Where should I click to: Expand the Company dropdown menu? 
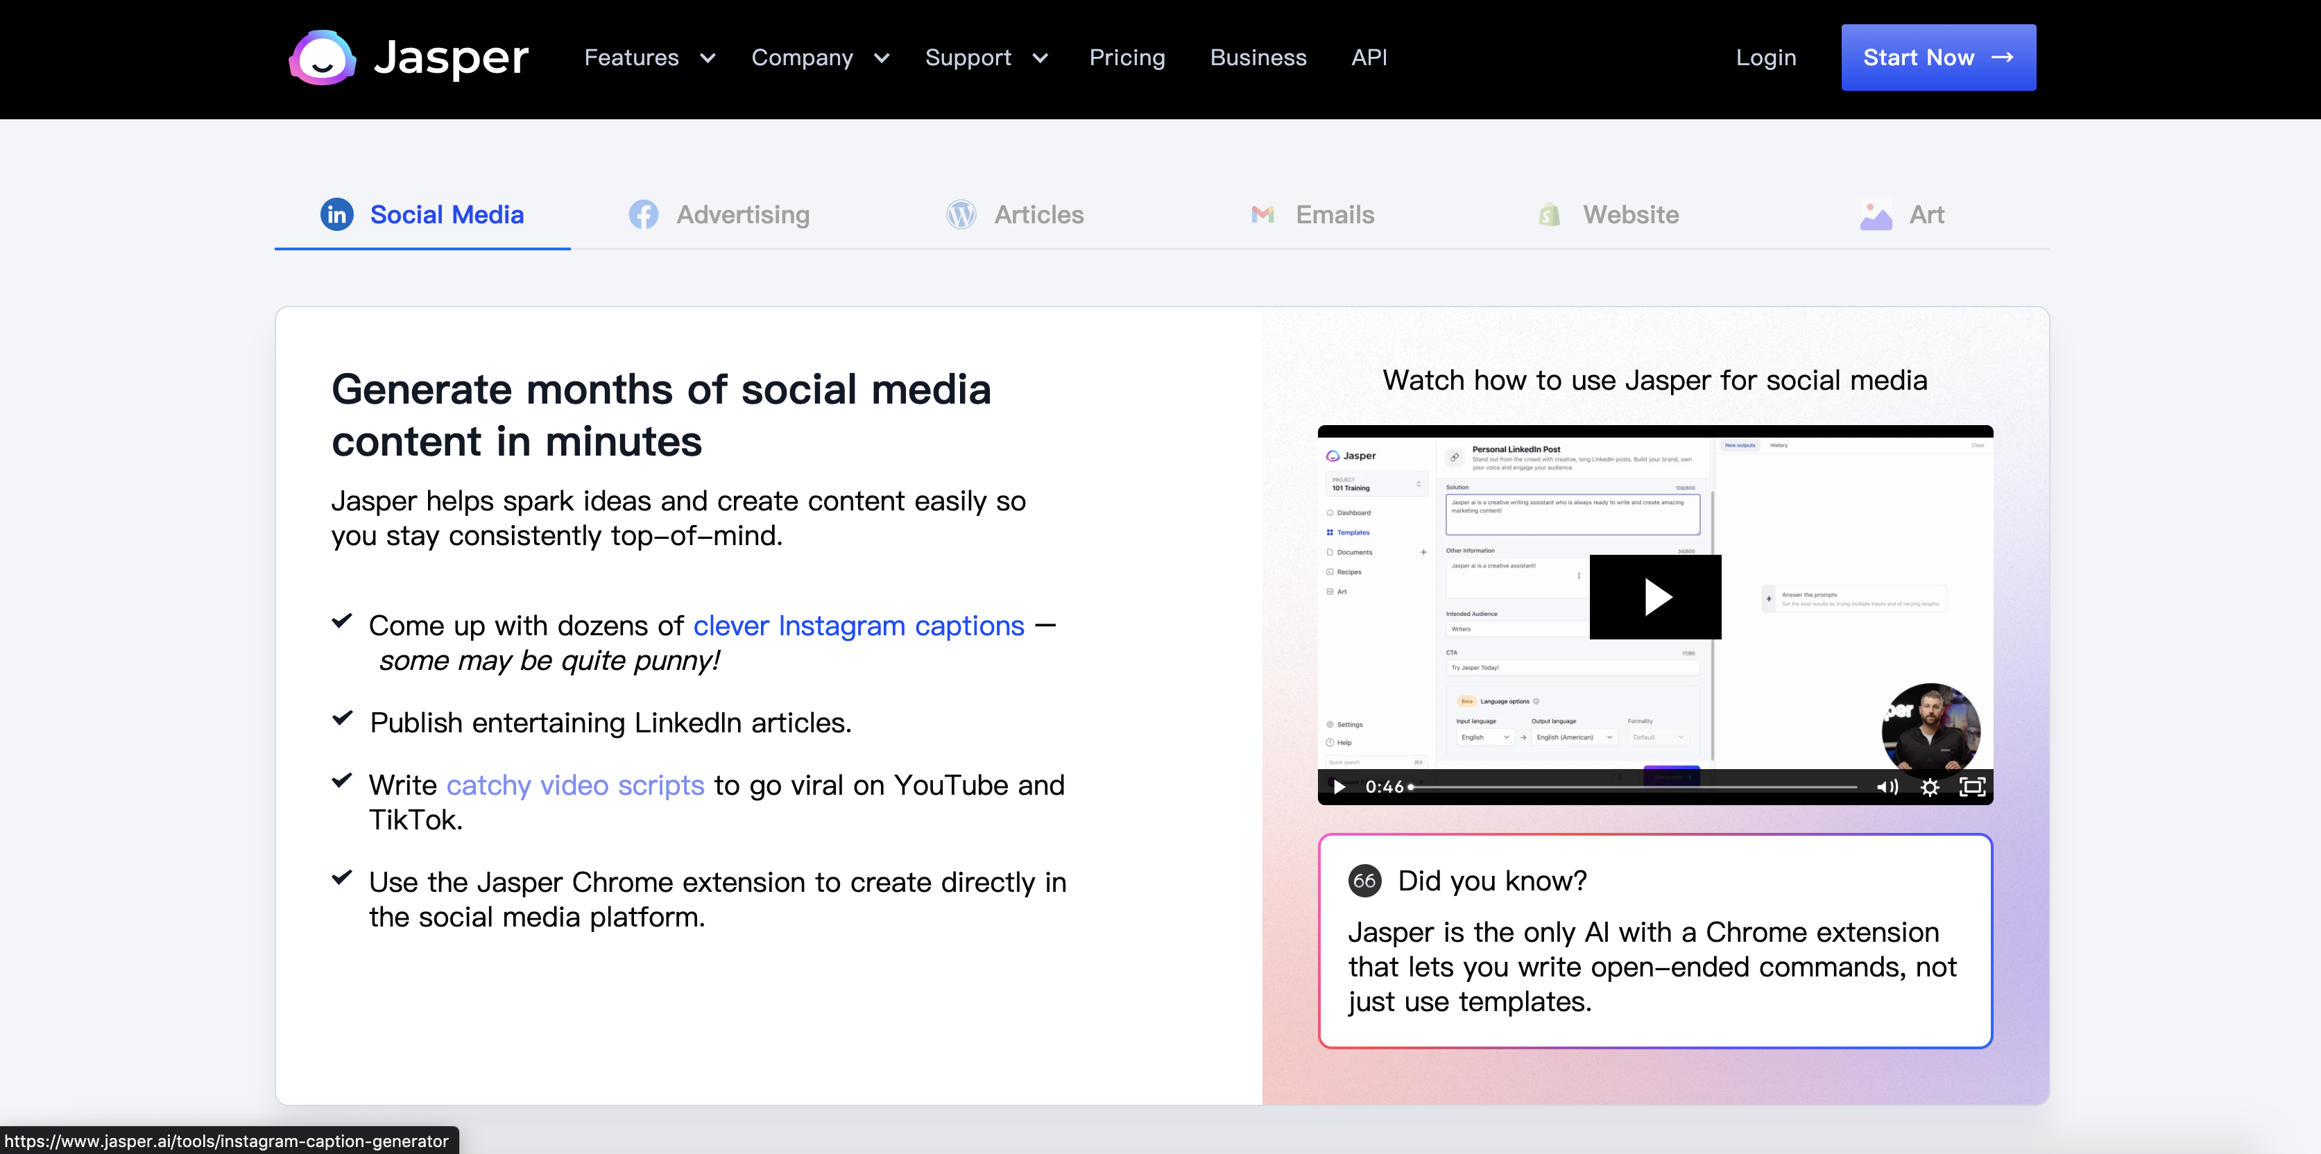click(x=820, y=58)
